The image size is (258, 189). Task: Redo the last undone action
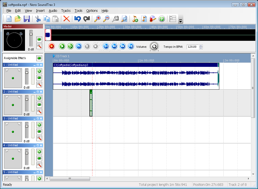(86, 19)
